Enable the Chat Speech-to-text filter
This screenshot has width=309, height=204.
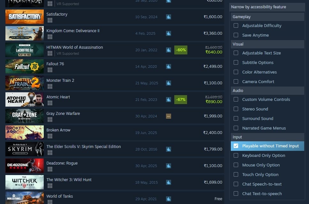pos(236,184)
